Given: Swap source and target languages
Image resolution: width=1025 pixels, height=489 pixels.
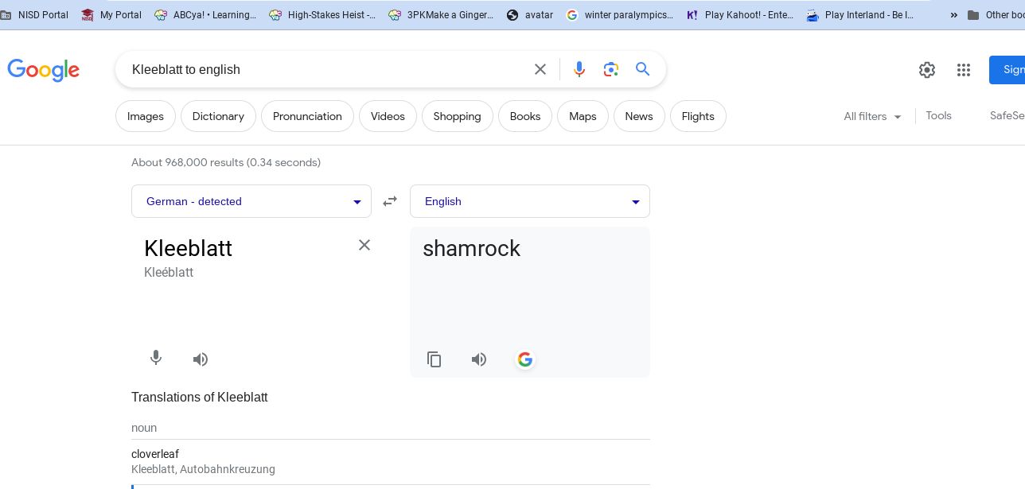Looking at the screenshot, I should click(390, 201).
